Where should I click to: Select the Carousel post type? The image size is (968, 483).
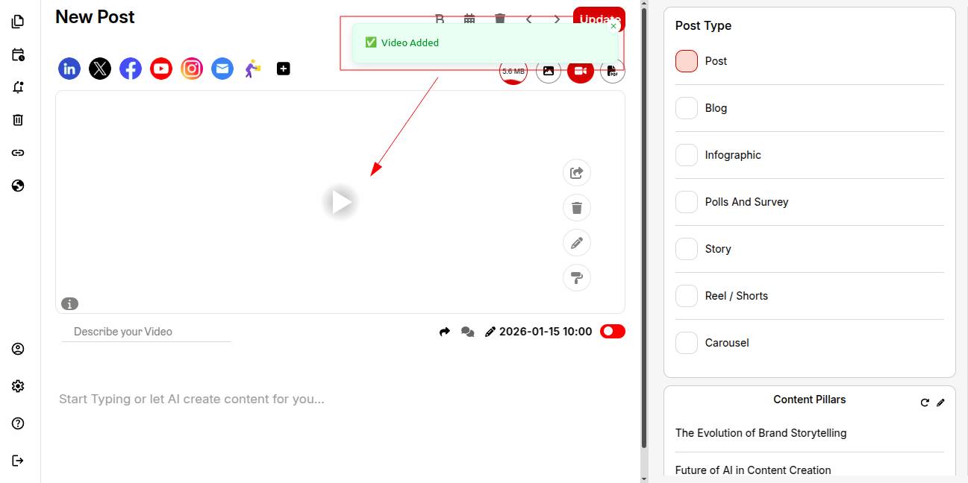[687, 343]
